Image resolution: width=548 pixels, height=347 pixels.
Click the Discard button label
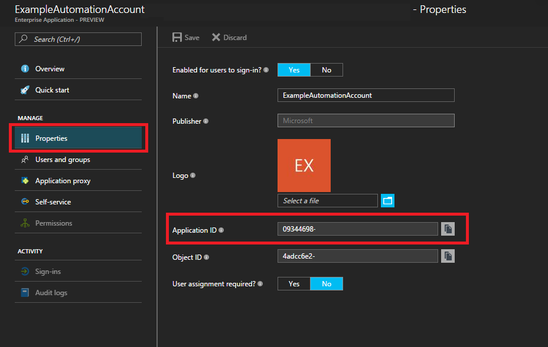click(x=235, y=37)
